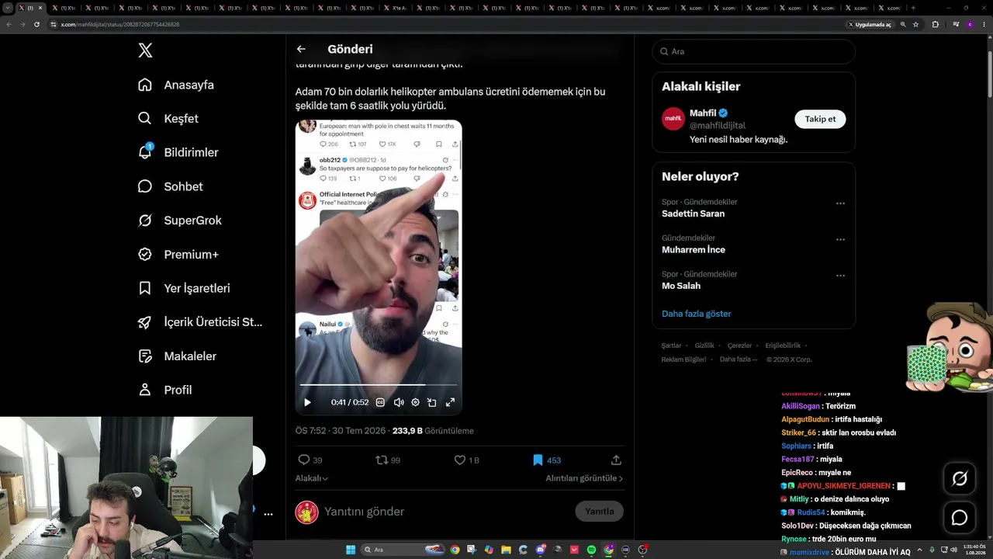Open more options for Mo Salah trend

click(840, 276)
